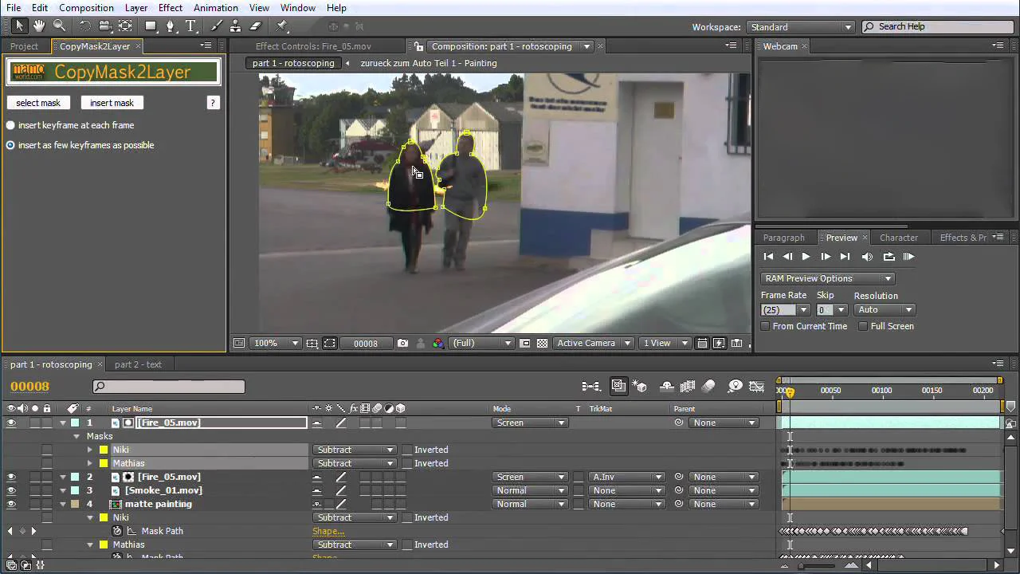Open the RGB channel display icon
Image resolution: width=1020 pixels, height=574 pixels.
(x=438, y=343)
